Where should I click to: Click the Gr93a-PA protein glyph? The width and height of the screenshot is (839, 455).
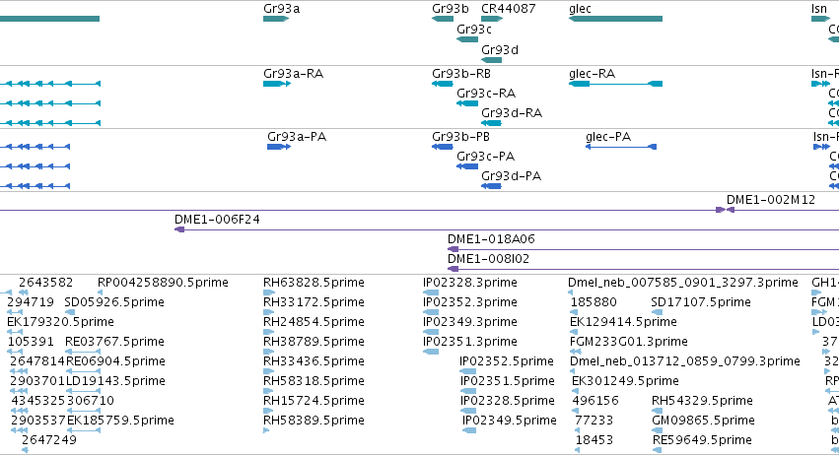(279, 147)
